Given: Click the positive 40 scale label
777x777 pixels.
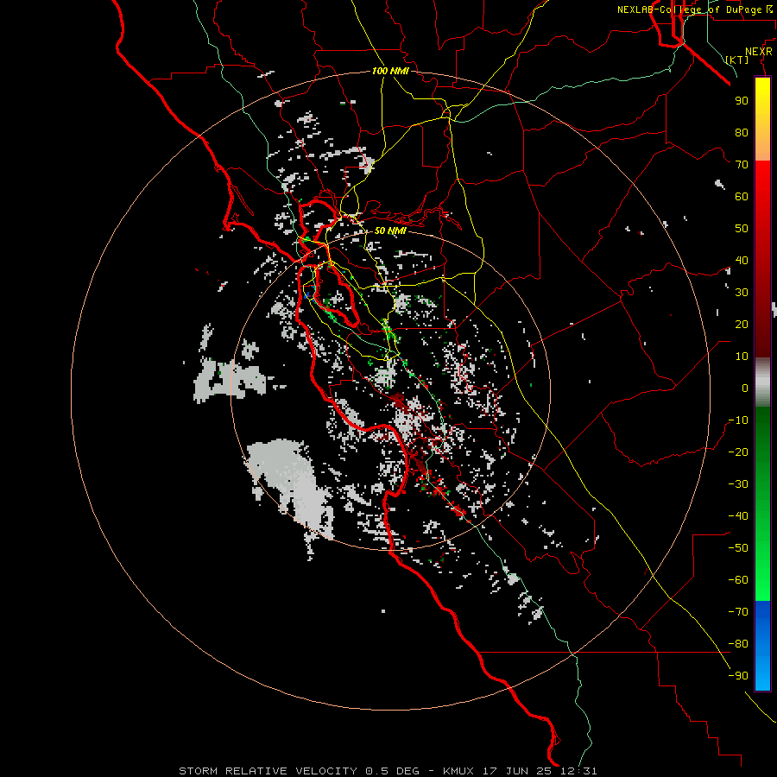Looking at the screenshot, I should pos(742,261).
